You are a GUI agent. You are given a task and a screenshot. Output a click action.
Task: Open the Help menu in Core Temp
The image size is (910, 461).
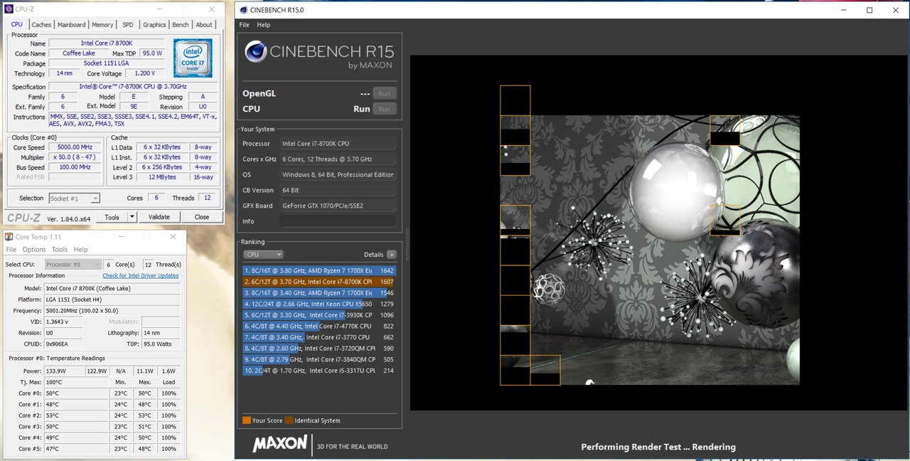(81, 250)
